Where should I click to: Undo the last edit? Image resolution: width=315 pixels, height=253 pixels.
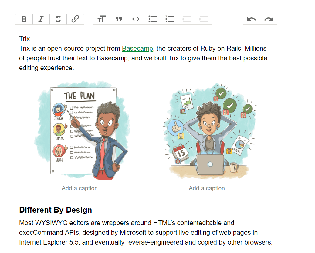point(252,19)
